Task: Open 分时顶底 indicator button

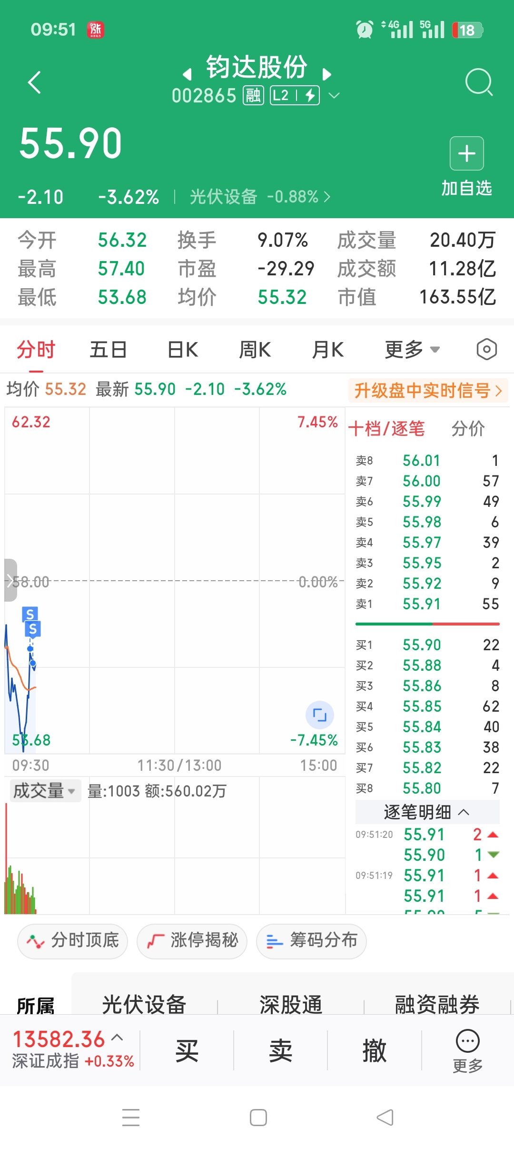Action: (72, 941)
